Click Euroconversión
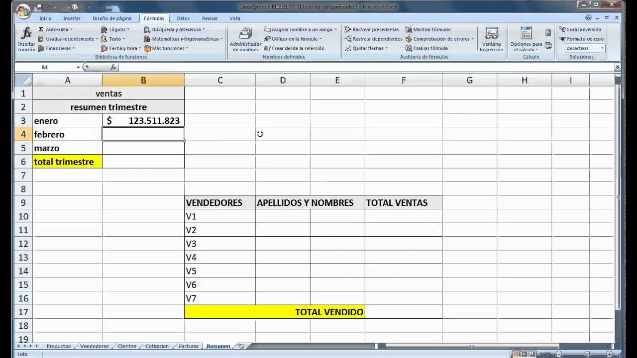Viewport: 637px width, 358px height. pos(580,29)
